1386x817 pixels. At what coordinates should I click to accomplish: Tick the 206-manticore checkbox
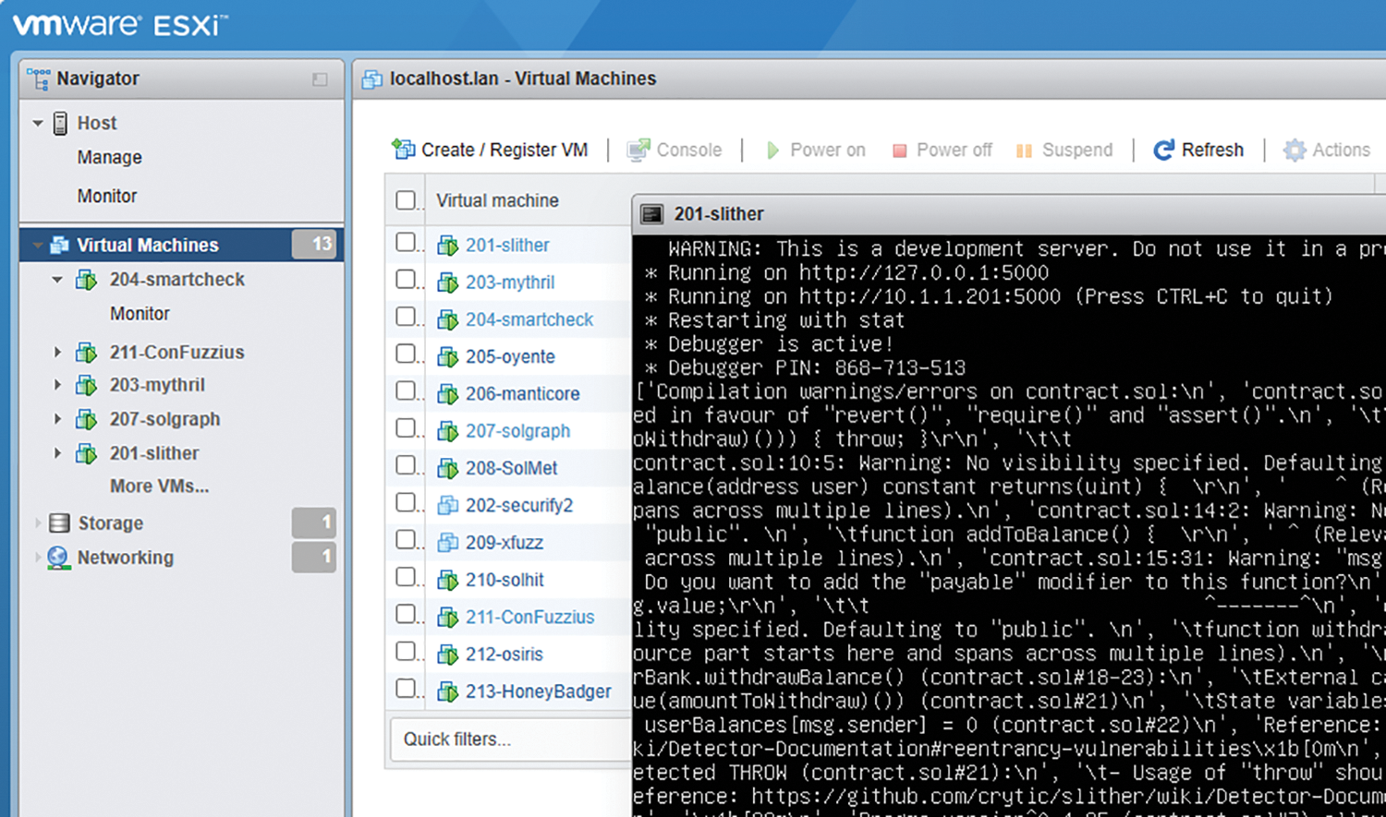pos(406,390)
